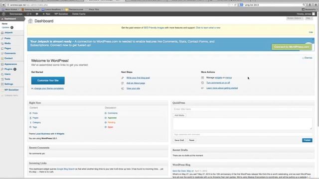319x179 pixels.
Task: Click the Users icon in sidebar
Action: [x=2, y=74]
